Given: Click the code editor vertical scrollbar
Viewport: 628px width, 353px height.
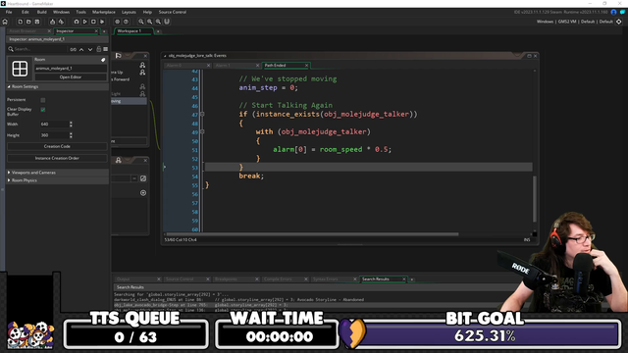Looking at the screenshot, I should pyautogui.click(x=534, y=199).
